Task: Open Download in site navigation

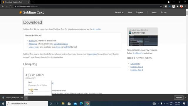Action: click(120, 12)
